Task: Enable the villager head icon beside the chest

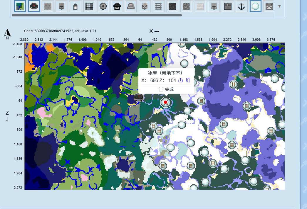Action: coord(214,6)
